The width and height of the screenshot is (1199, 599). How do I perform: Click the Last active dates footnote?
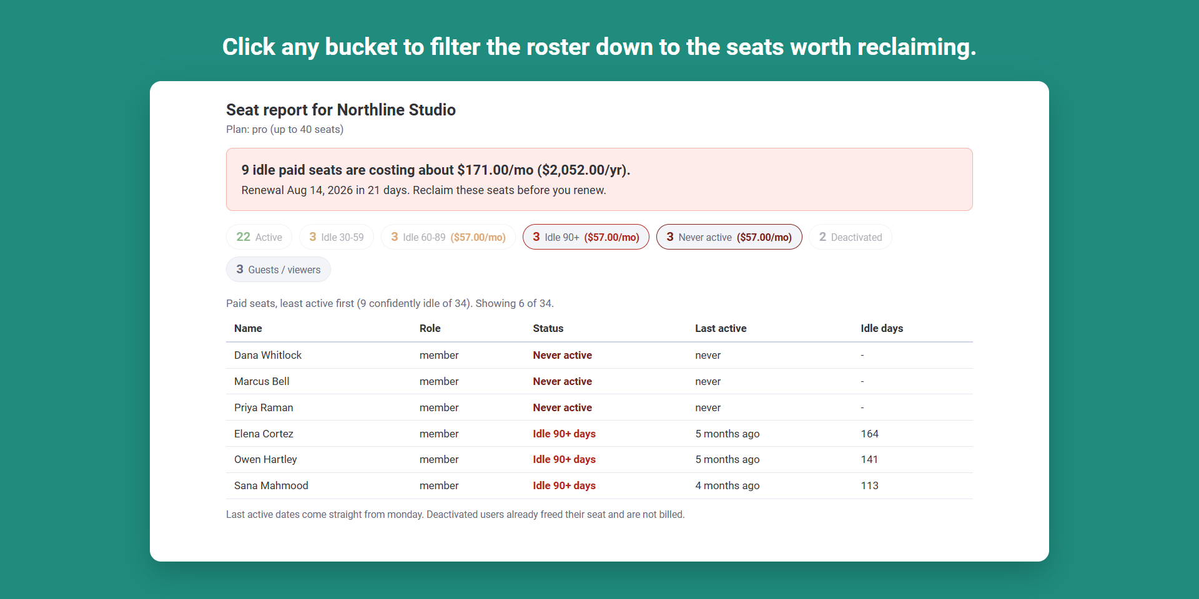coord(455,515)
